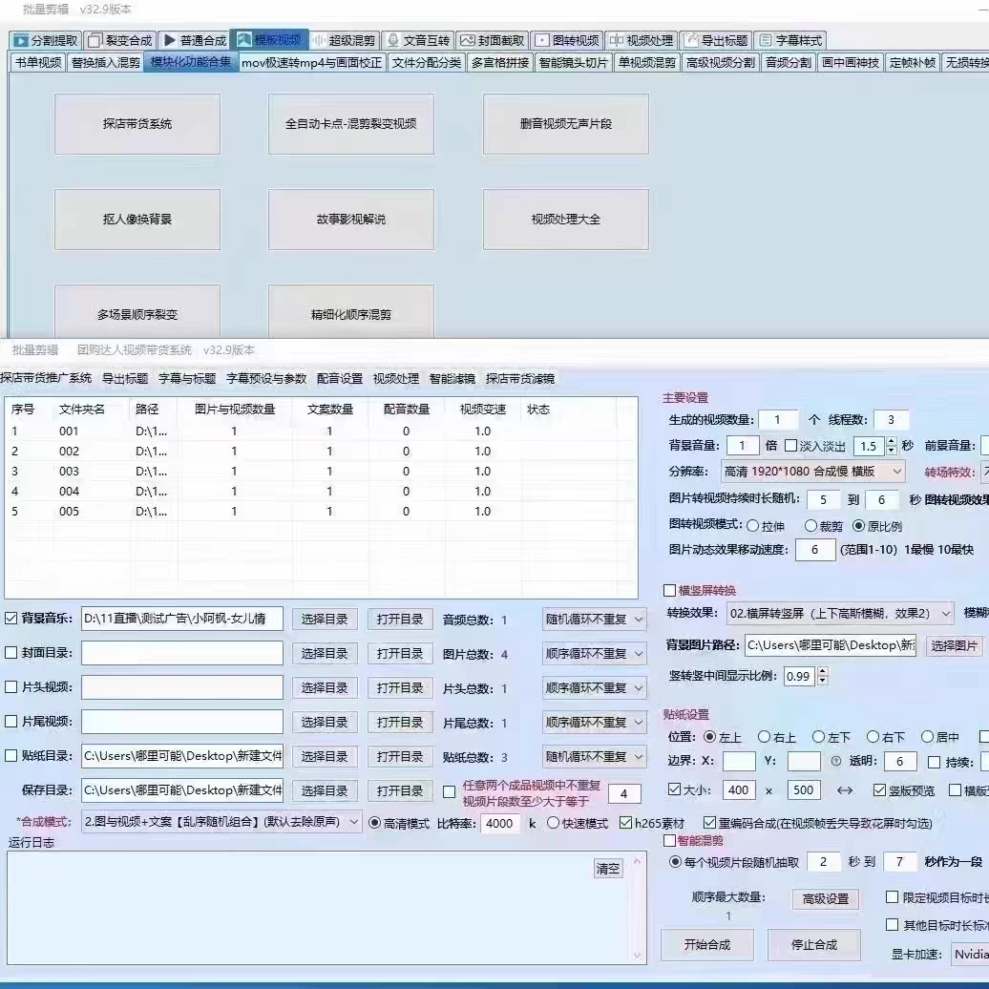989x989 pixels.
Task: Open 片尾视频 row loop mode dropdown
Action: pyautogui.click(x=594, y=723)
